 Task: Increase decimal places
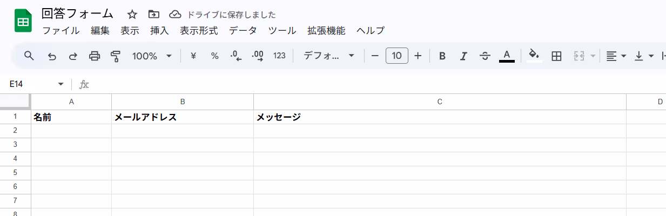258,56
